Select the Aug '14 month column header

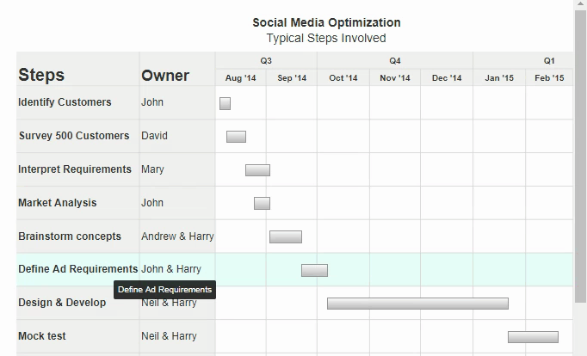[240, 78]
